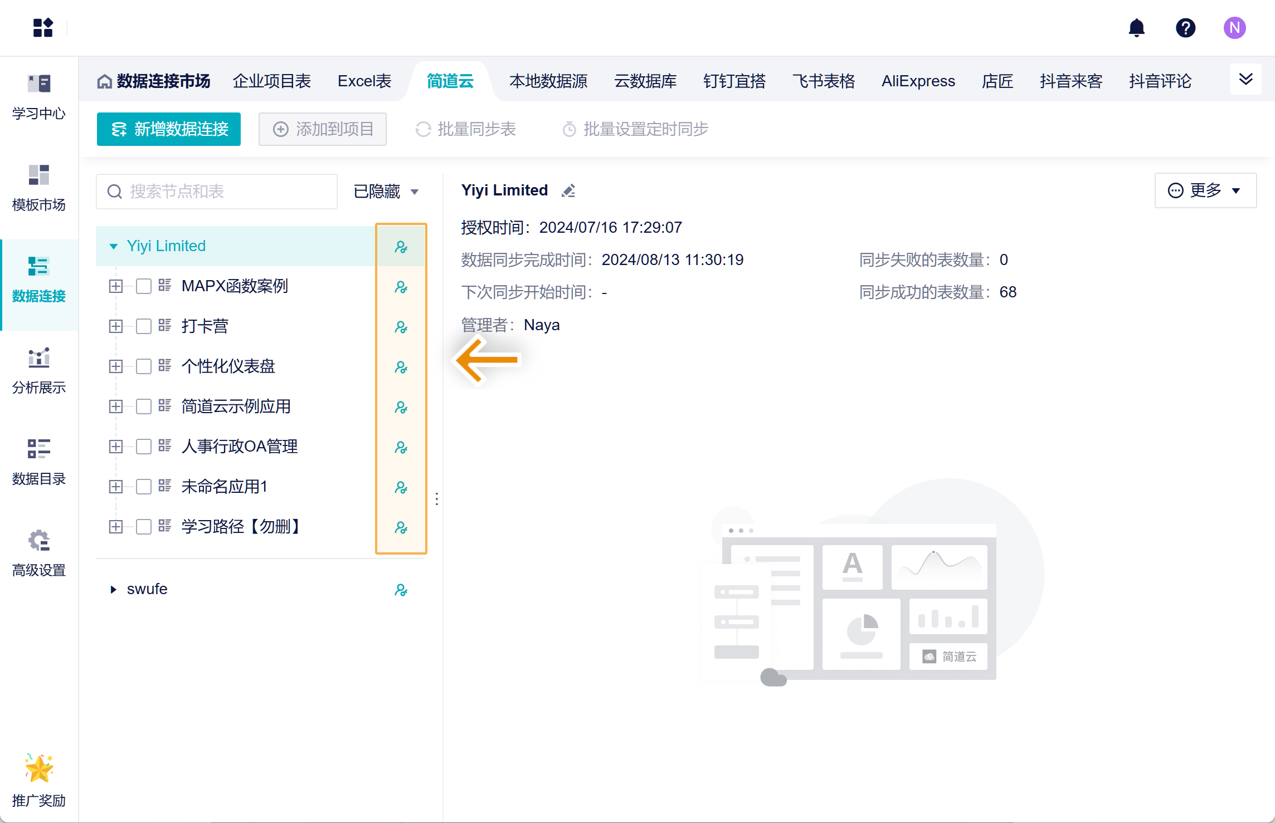Open 高级设置 gear in the sidebar
The height and width of the screenshot is (823, 1275).
[x=38, y=552]
